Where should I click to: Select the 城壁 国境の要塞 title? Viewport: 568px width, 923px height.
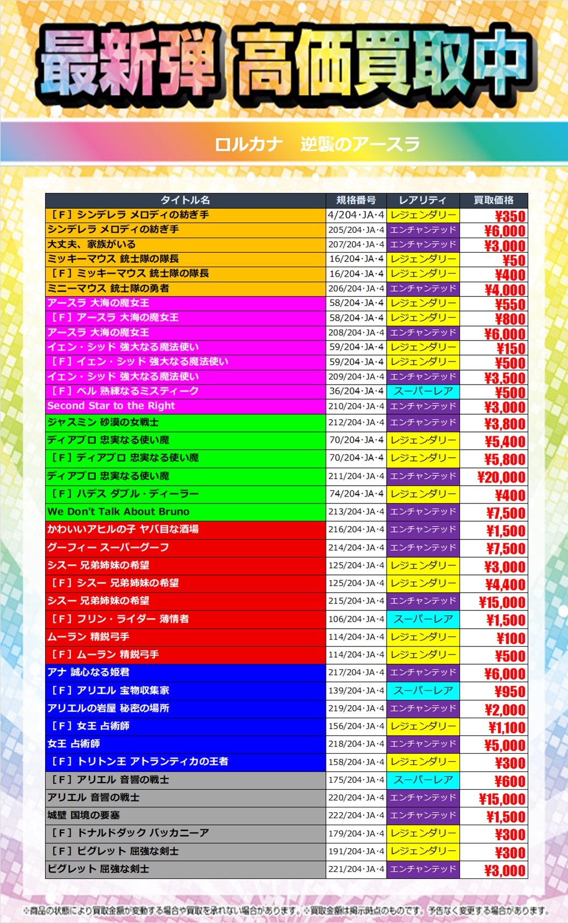[83, 815]
